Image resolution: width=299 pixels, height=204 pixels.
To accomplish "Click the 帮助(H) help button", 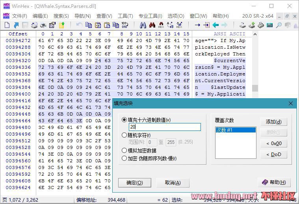I will 275,182.
